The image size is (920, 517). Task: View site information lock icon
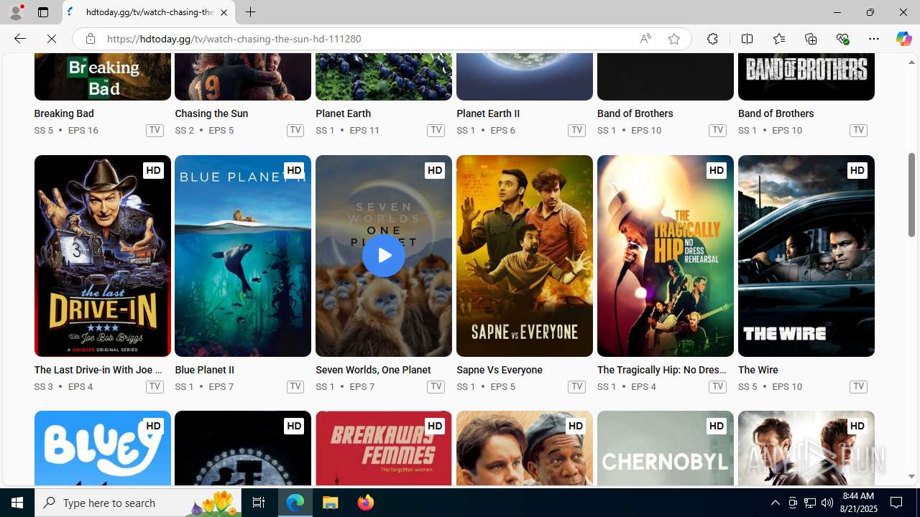point(90,39)
